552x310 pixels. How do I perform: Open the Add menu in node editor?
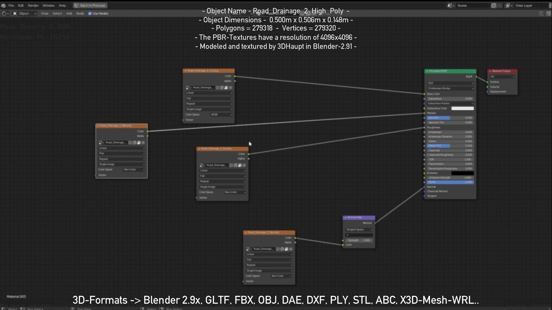[x=69, y=13]
